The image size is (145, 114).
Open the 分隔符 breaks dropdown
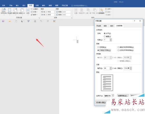pyautogui.click(x=35, y=9)
